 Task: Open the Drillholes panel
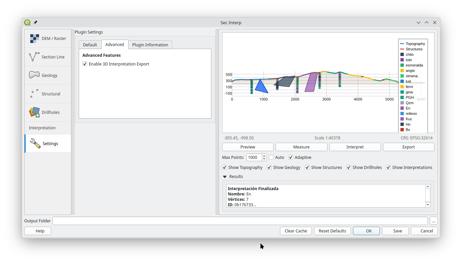coord(48,112)
